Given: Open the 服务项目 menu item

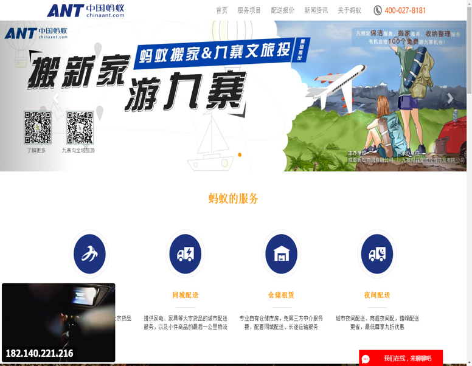Looking at the screenshot, I should pos(249,10).
